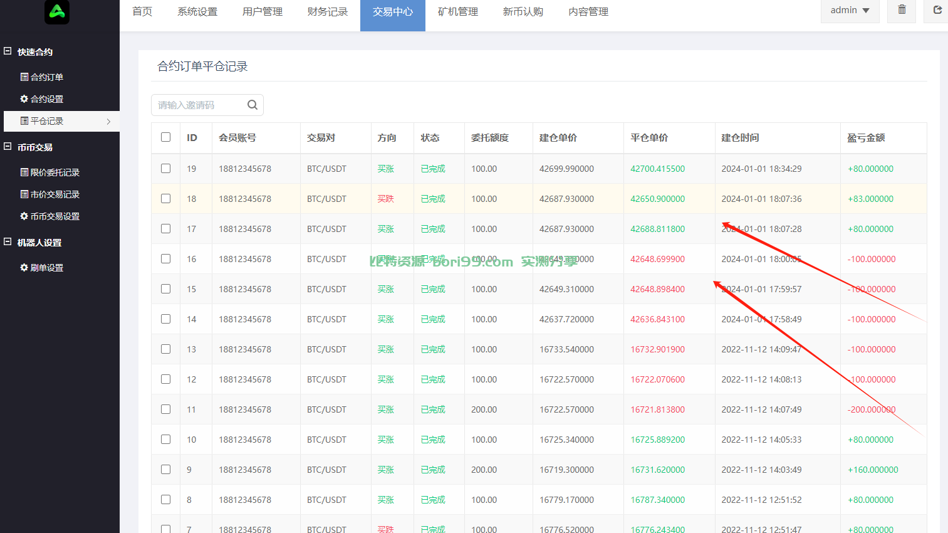948x533 pixels.
Task: Click the chevron arrow on 平仓记录 item
Action: coord(108,122)
